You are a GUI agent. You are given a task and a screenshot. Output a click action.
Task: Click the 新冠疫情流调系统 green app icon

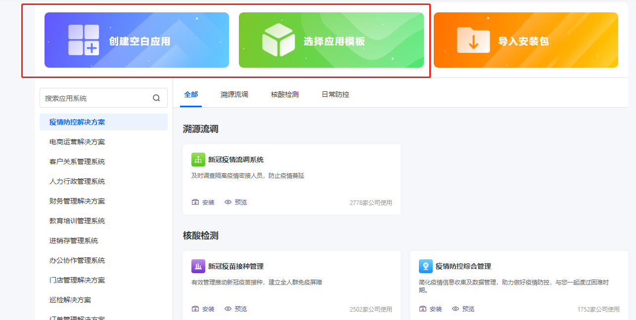pos(198,160)
